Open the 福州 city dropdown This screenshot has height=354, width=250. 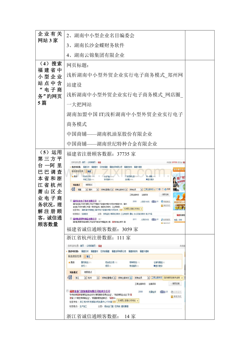pyautogui.click(x=94, y=190)
